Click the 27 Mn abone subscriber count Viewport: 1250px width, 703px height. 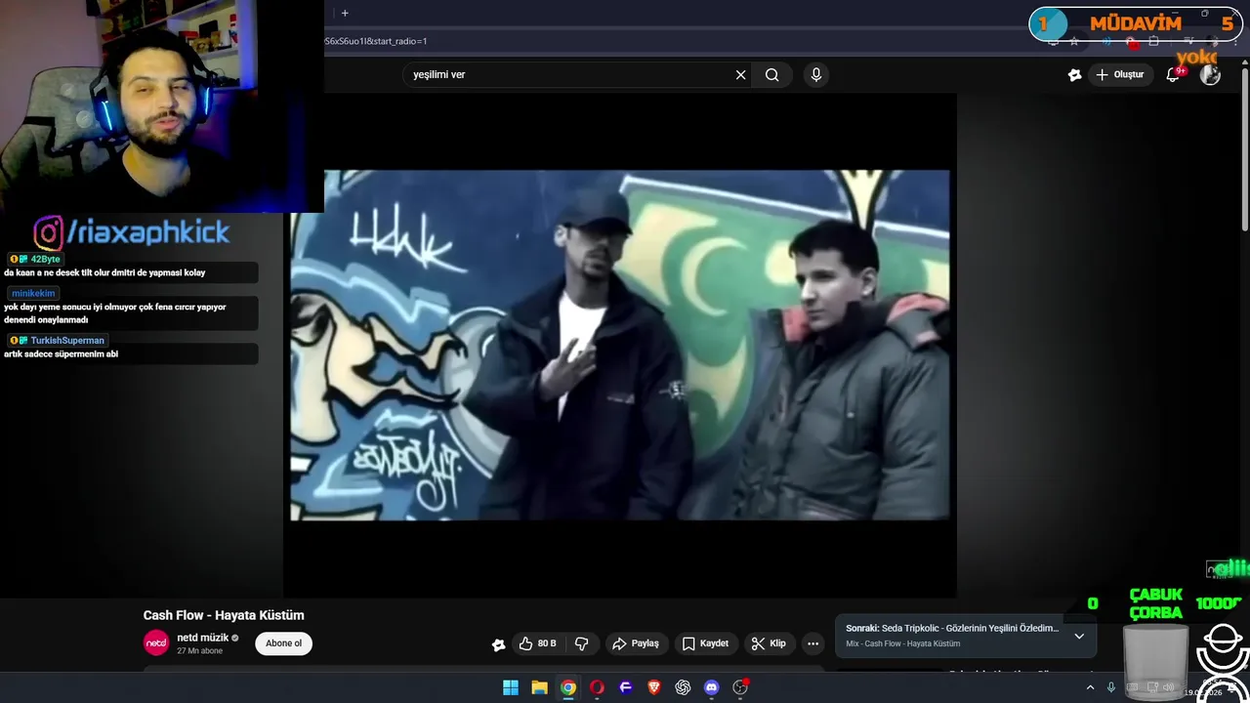(200, 651)
